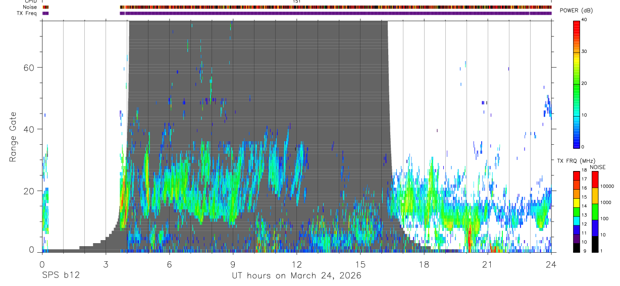Click the Noise row label at top left
This screenshot has width=620, height=286.
point(30,7)
